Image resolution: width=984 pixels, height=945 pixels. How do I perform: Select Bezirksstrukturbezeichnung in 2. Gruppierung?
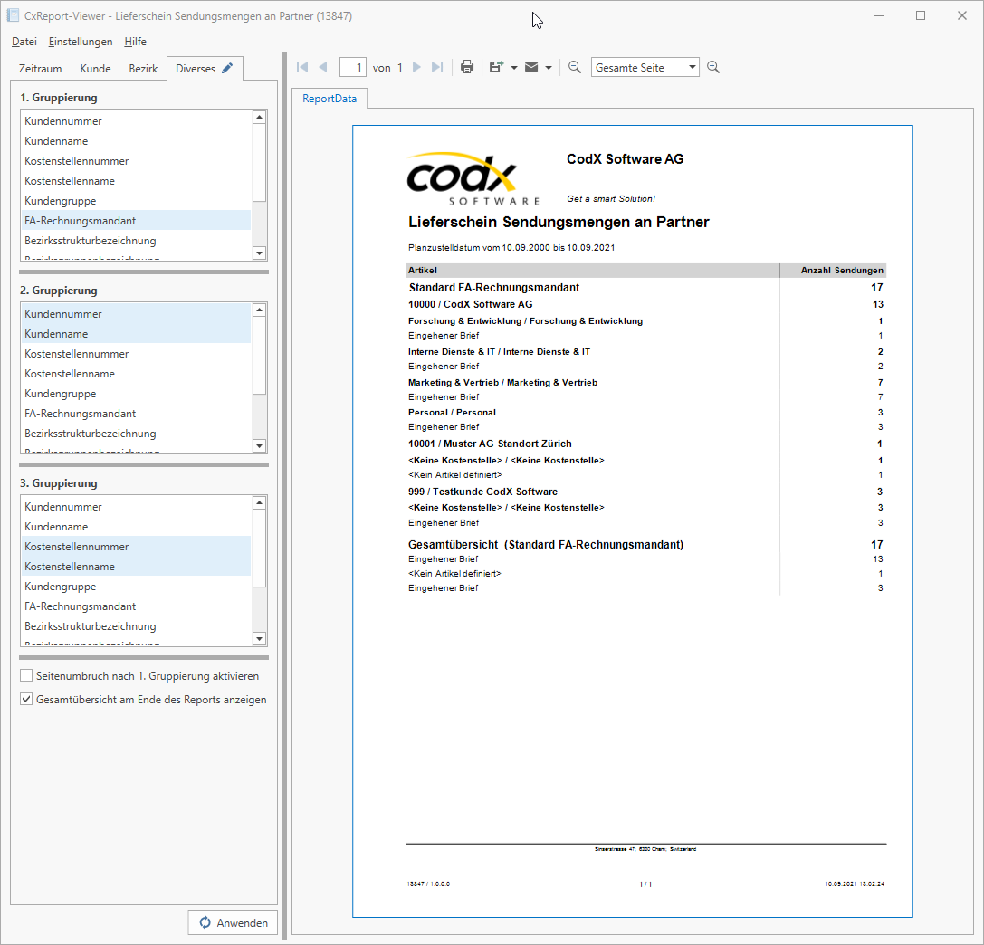[136, 434]
